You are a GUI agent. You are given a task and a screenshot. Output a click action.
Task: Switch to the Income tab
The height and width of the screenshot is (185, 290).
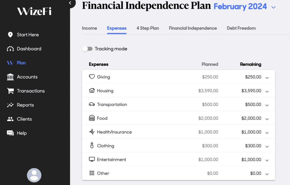pyautogui.click(x=89, y=28)
